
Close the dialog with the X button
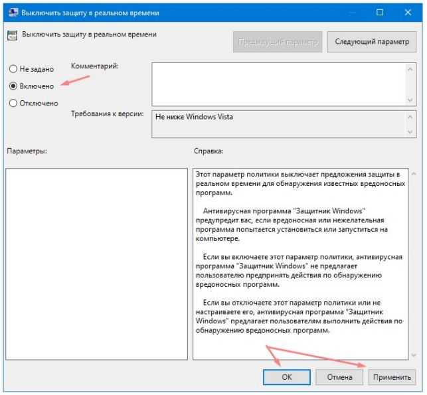coord(408,12)
